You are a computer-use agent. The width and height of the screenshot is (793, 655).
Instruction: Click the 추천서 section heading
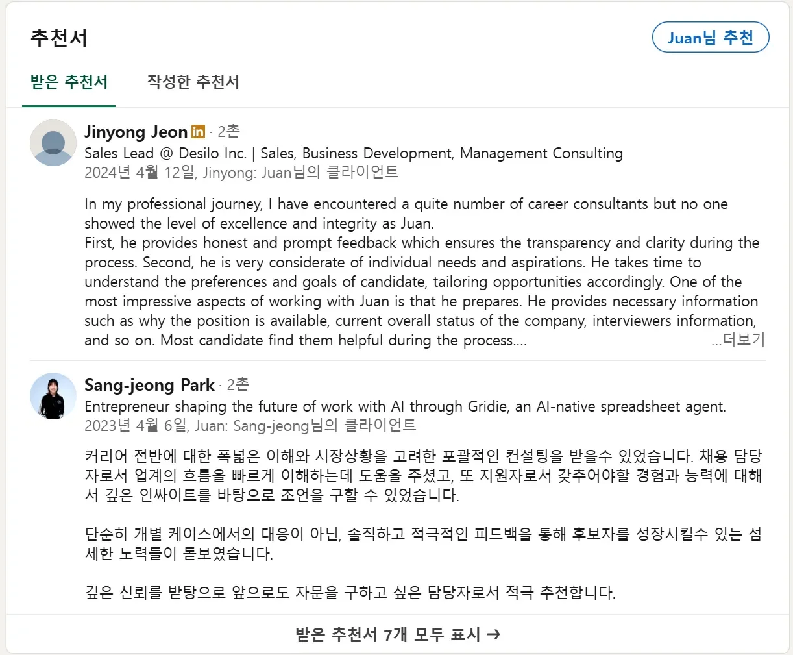click(59, 38)
